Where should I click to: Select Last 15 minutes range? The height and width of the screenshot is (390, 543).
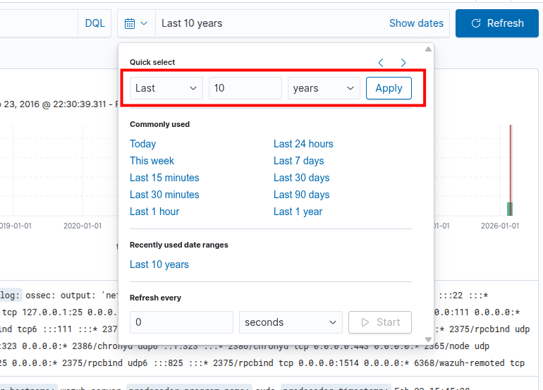click(x=164, y=178)
